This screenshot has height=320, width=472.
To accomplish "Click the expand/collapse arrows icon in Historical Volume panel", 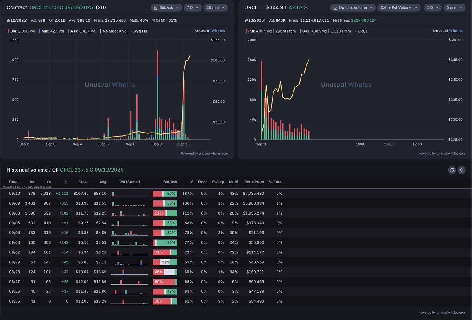I will [462, 170].
